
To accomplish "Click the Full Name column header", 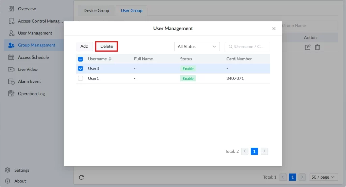I will pyautogui.click(x=143, y=59).
